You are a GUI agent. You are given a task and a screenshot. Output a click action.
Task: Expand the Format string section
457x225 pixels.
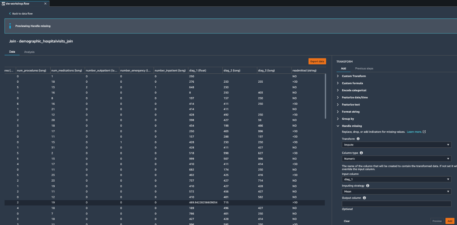[350, 112]
